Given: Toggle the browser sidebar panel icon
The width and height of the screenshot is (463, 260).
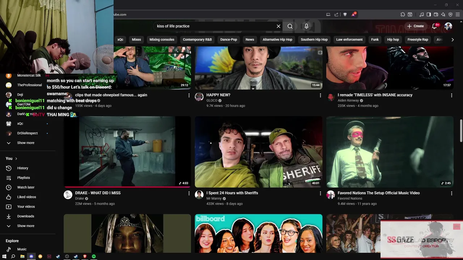Looking at the screenshot, I should click(429, 14).
